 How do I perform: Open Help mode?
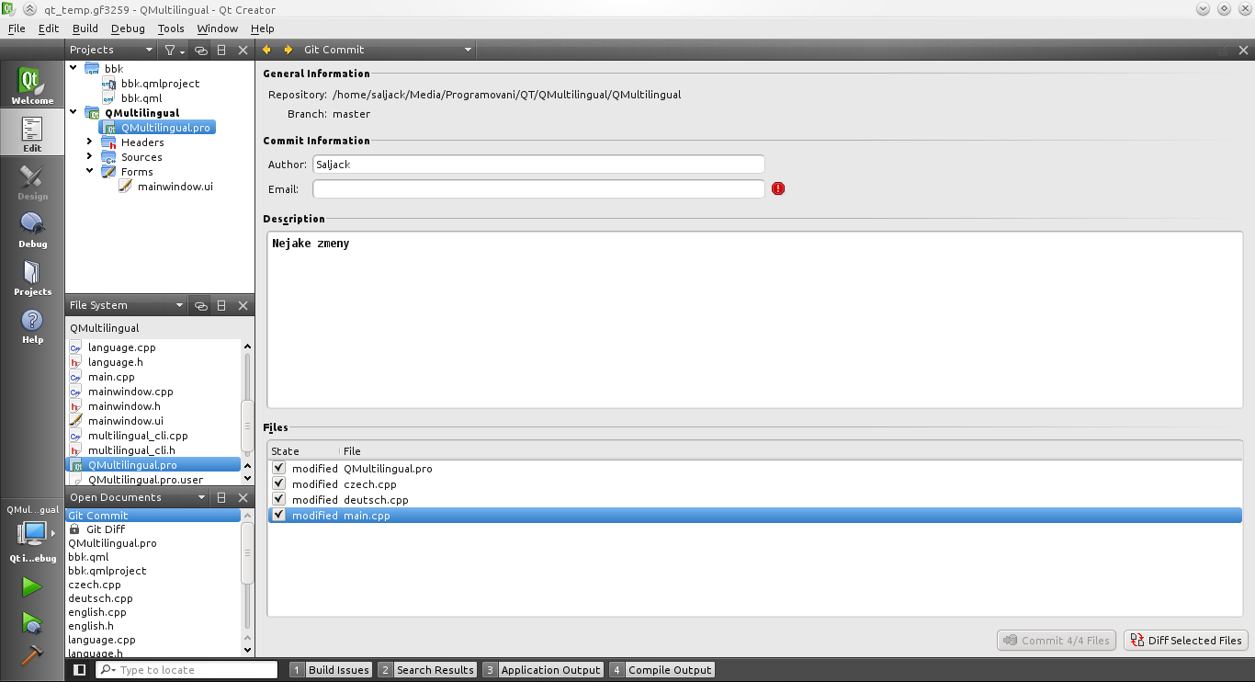32,324
